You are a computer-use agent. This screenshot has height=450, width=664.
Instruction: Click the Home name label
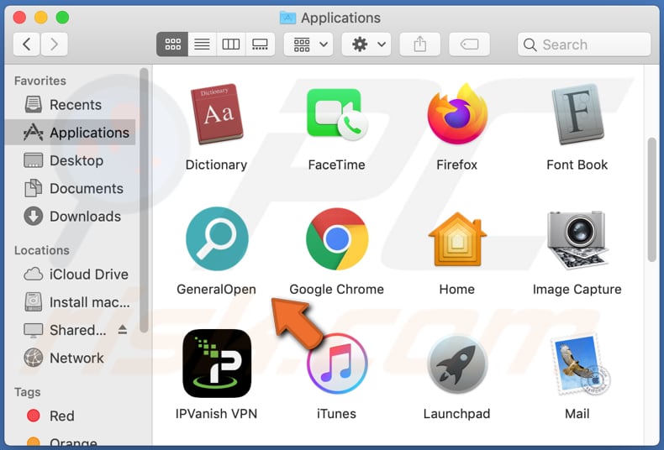(457, 290)
